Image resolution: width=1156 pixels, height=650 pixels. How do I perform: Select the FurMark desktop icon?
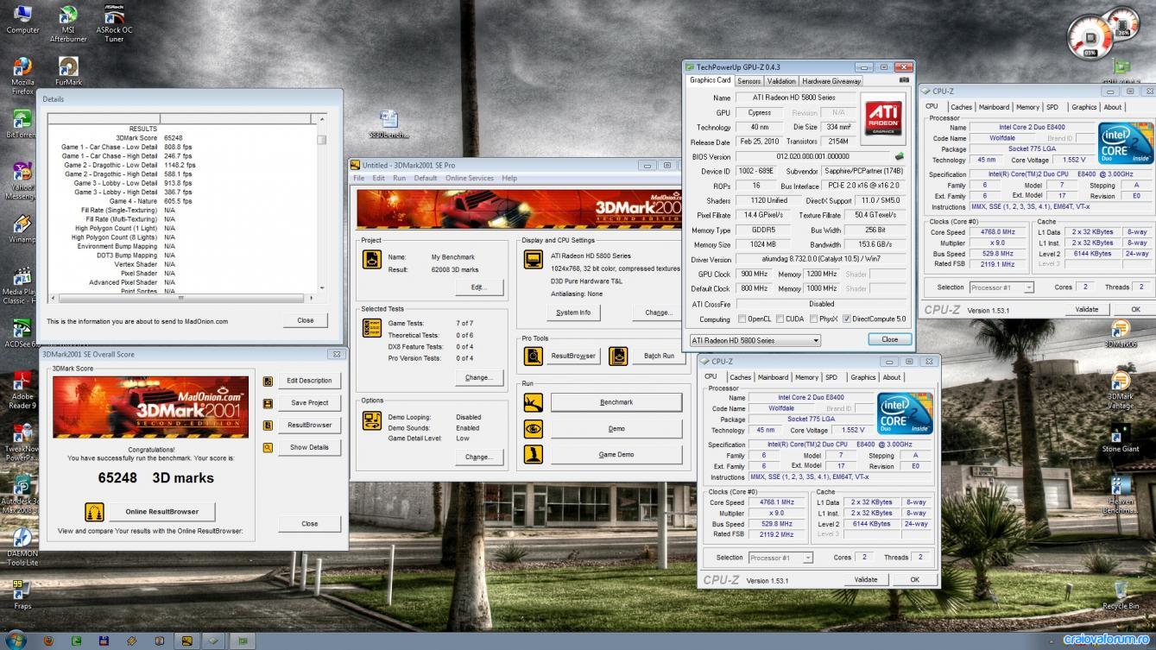point(68,72)
